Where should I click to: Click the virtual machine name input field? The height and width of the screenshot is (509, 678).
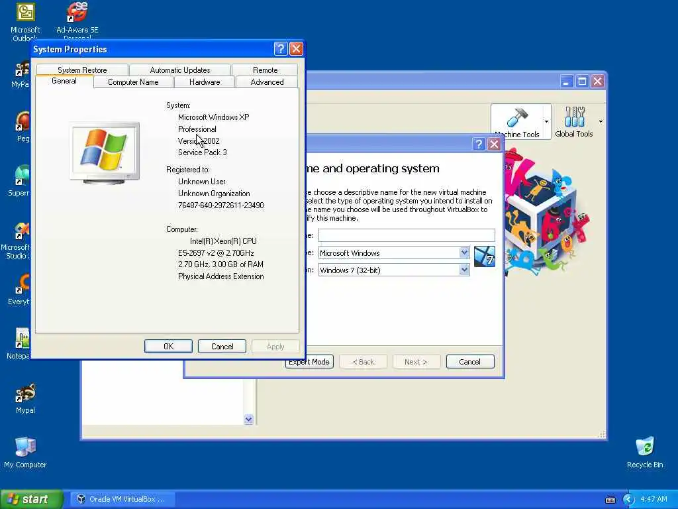[407, 235]
